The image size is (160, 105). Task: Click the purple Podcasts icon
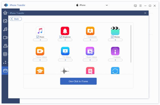115,51
